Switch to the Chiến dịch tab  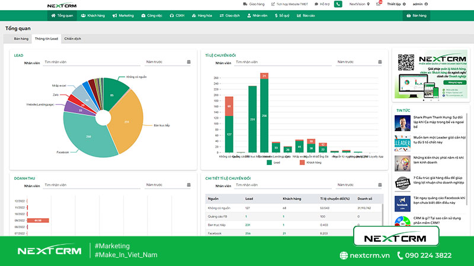point(73,38)
